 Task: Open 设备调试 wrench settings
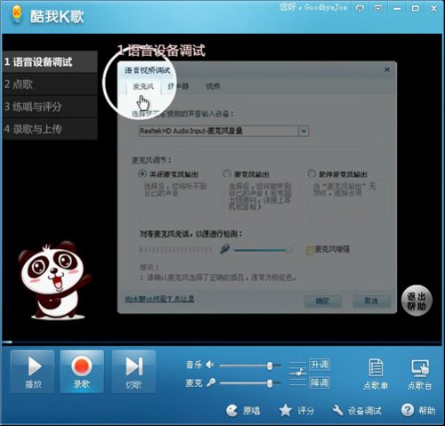356,411
